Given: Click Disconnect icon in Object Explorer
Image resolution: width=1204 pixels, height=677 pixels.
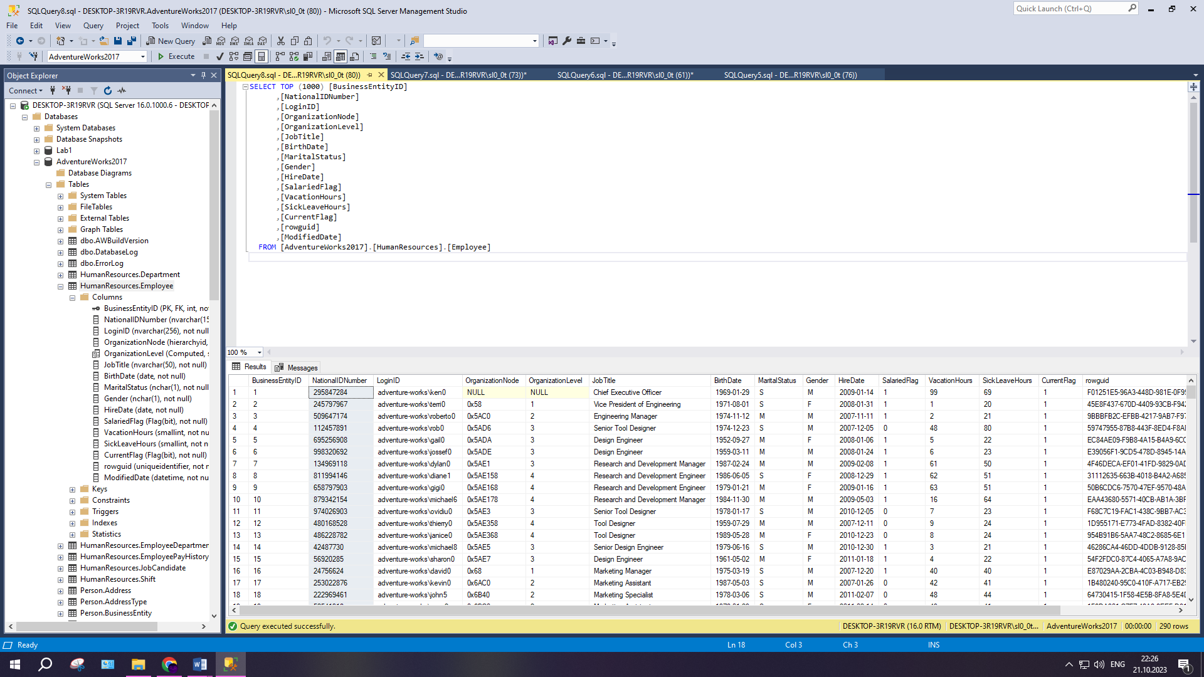Looking at the screenshot, I should click(66, 91).
